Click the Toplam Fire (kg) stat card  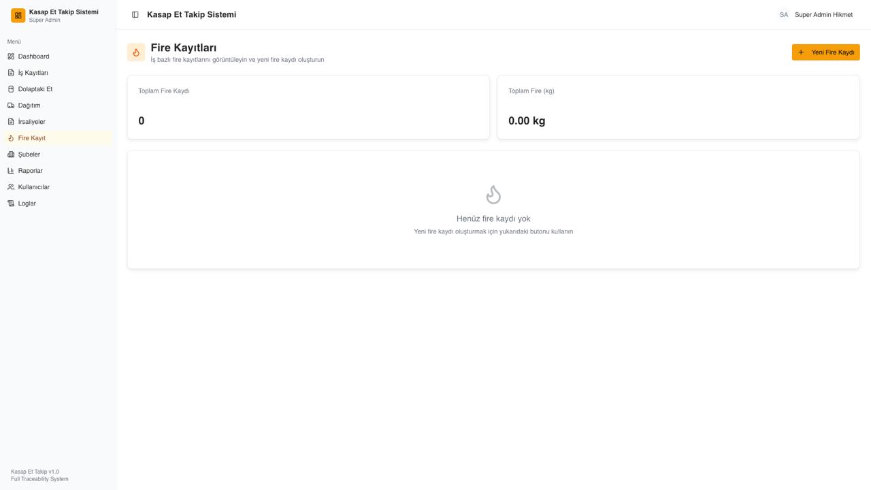[x=678, y=107]
